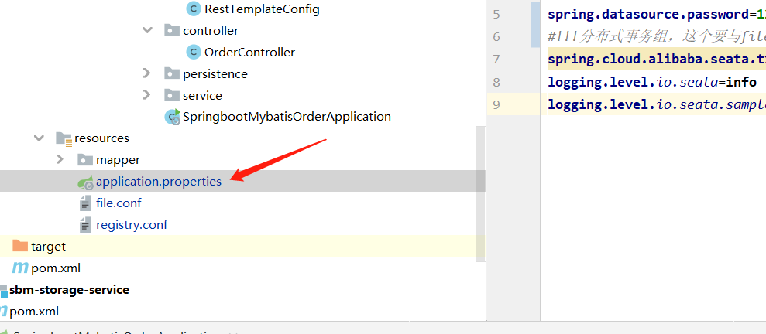The height and width of the screenshot is (334, 766).
Task: Click the mapper folder icon
Action: [85, 160]
